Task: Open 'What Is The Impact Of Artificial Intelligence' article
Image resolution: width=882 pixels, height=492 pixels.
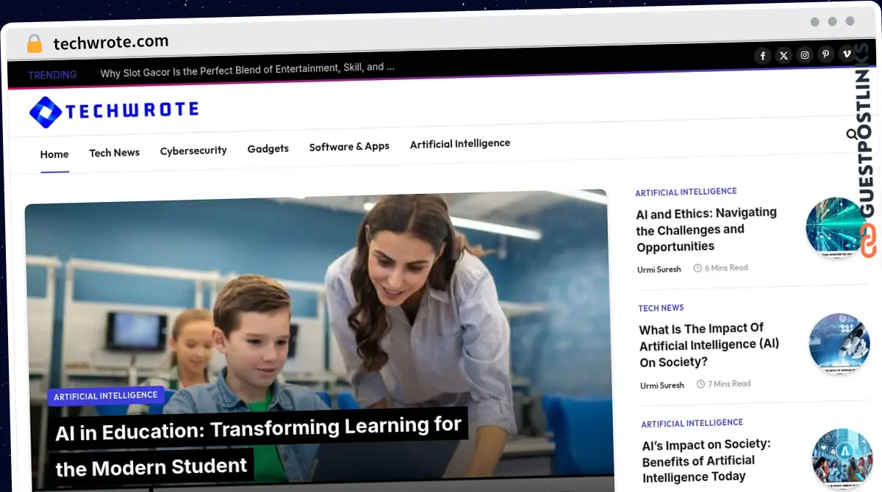Action: (x=709, y=345)
